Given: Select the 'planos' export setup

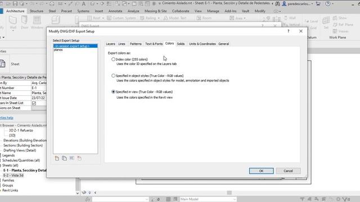Looking at the screenshot, I should tap(58, 50).
